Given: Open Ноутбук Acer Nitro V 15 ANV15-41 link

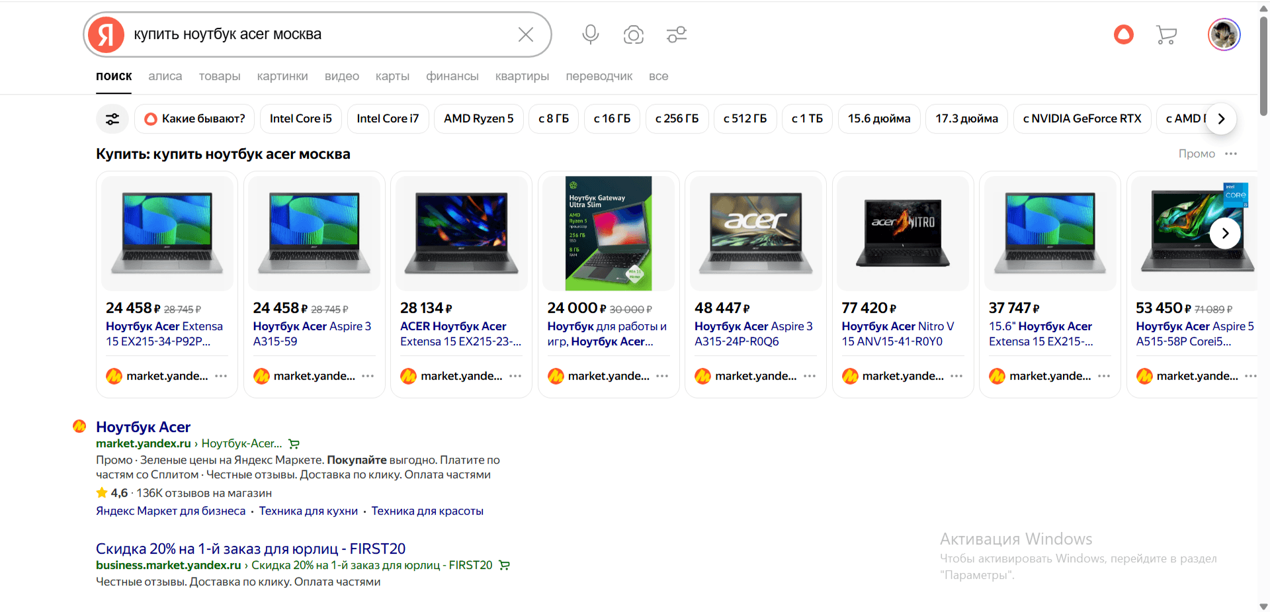Looking at the screenshot, I should 898,334.
